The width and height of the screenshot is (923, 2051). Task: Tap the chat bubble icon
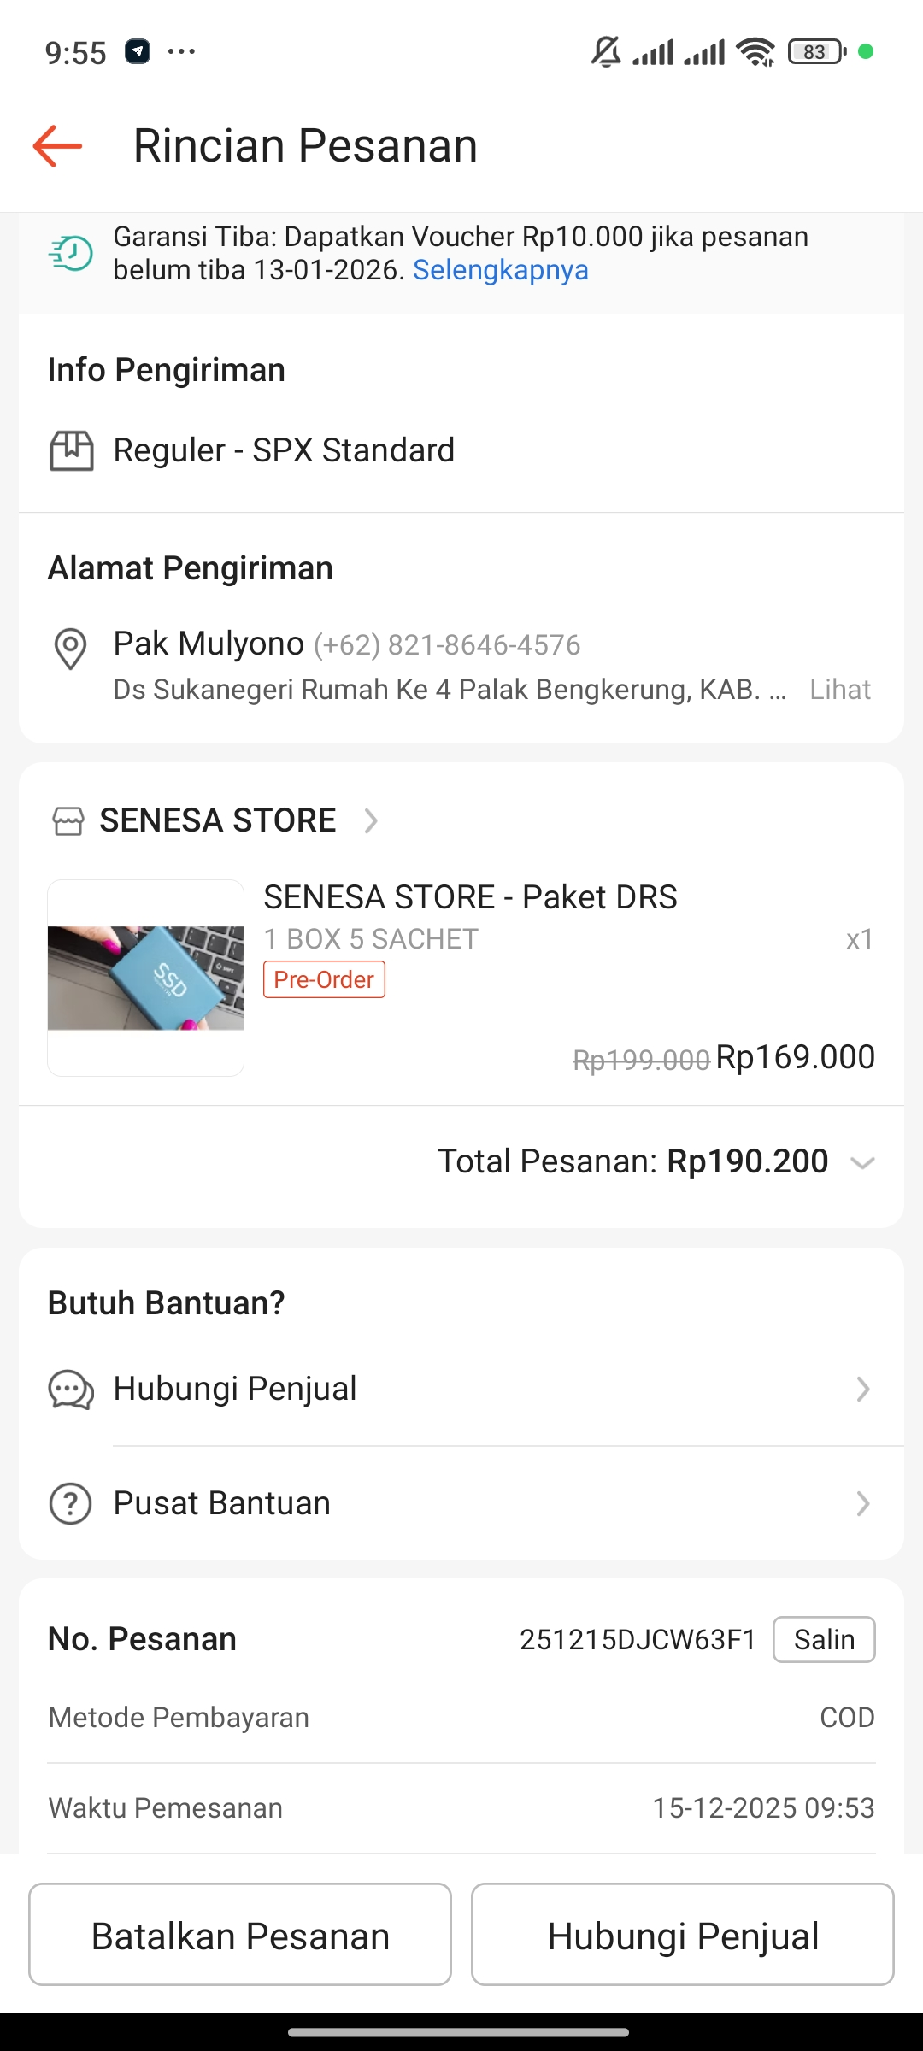[x=71, y=1390]
